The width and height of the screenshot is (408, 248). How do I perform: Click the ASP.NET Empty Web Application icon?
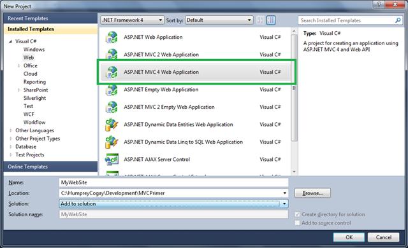[112, 90]
